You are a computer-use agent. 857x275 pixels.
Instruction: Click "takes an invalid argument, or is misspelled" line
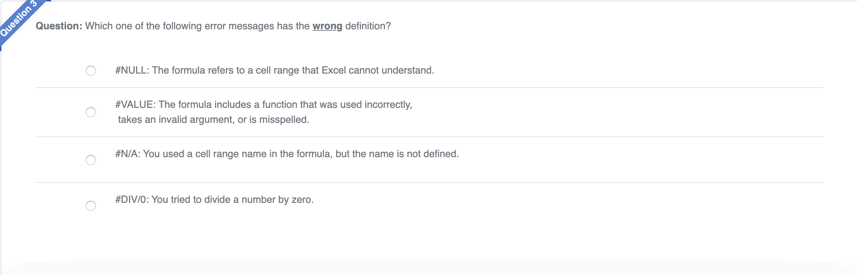click(213, 120)
